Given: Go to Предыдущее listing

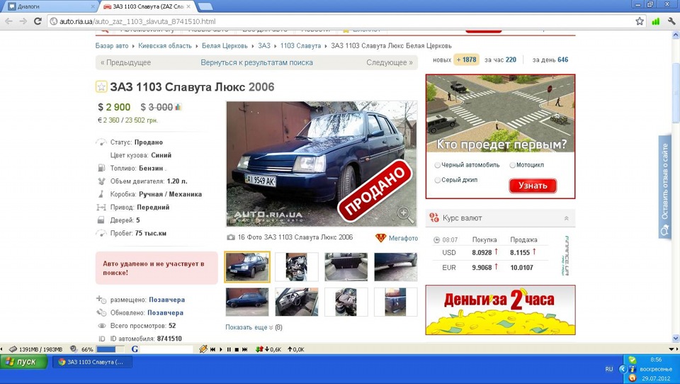Looking at the screenshot, I should 126,62.
